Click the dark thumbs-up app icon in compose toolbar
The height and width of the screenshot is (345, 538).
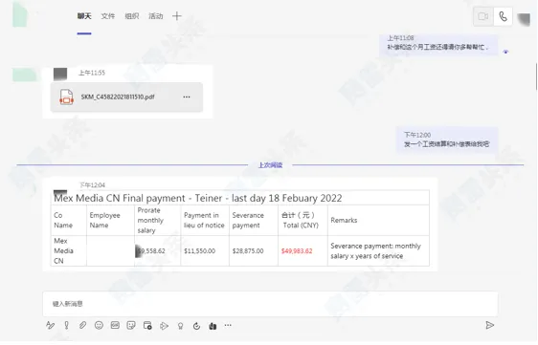(x=213, y=326)
